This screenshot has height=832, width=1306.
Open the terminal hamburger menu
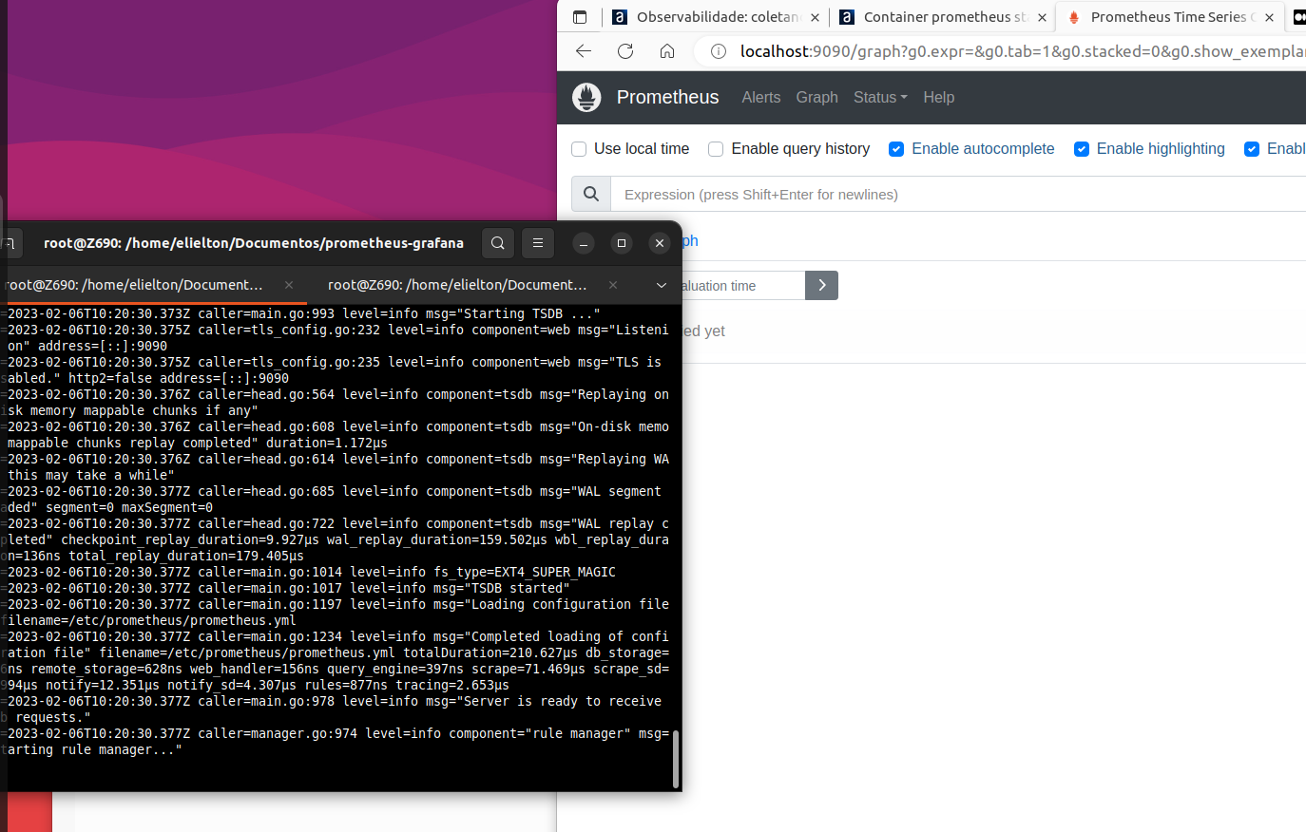coord(538,243)
